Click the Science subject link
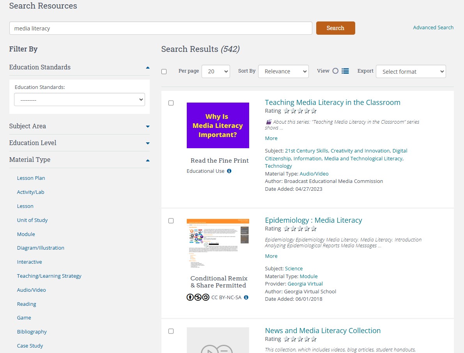This screenshot has width=464, height=353. (294, 269)
